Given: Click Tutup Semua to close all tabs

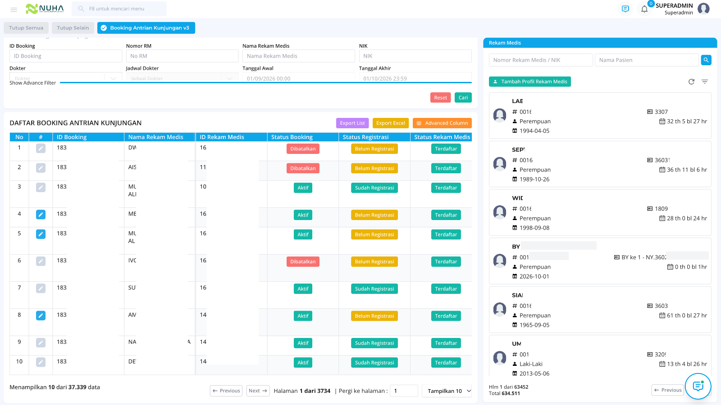Looking at the screenshot, I should tap(26, 28).
